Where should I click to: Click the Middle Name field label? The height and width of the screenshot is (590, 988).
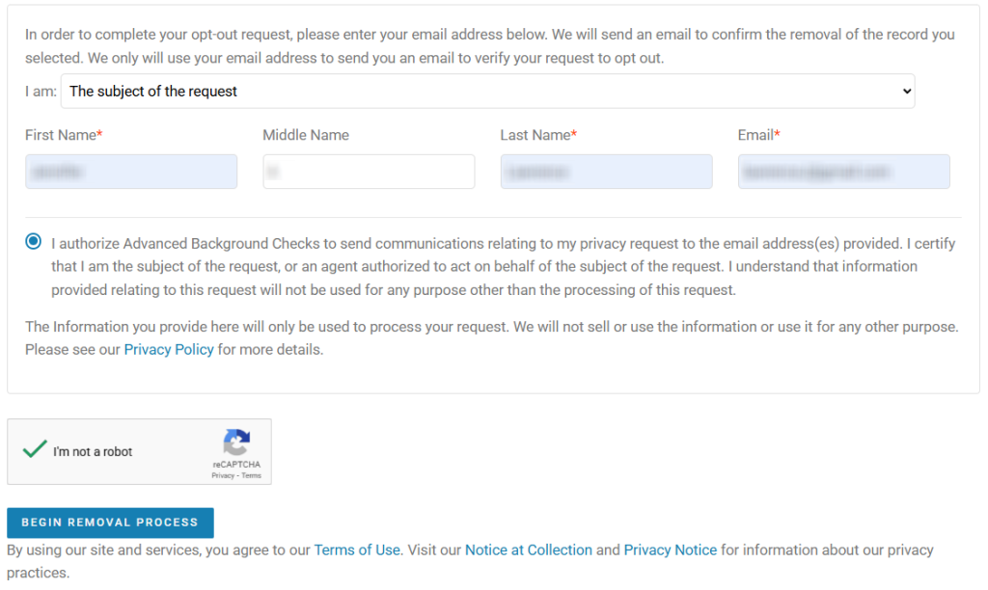[x=306, y=136]
